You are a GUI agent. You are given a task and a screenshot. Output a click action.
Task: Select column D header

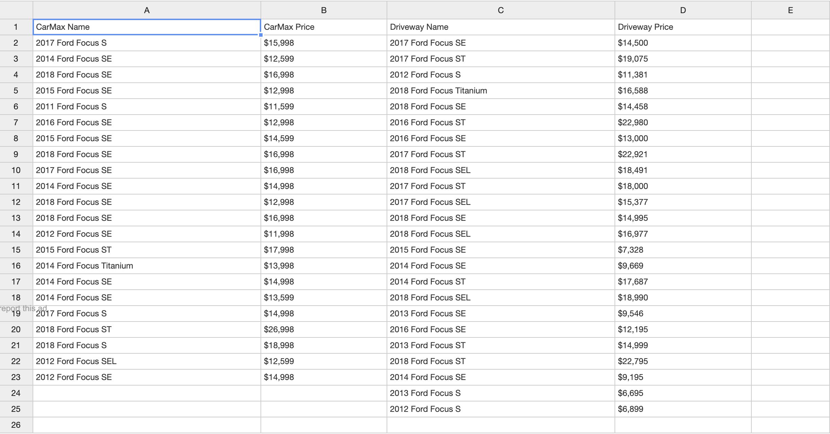coord(683,10)
